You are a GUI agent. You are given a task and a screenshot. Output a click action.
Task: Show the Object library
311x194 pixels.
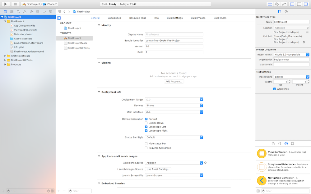click(x=286, y=143)
